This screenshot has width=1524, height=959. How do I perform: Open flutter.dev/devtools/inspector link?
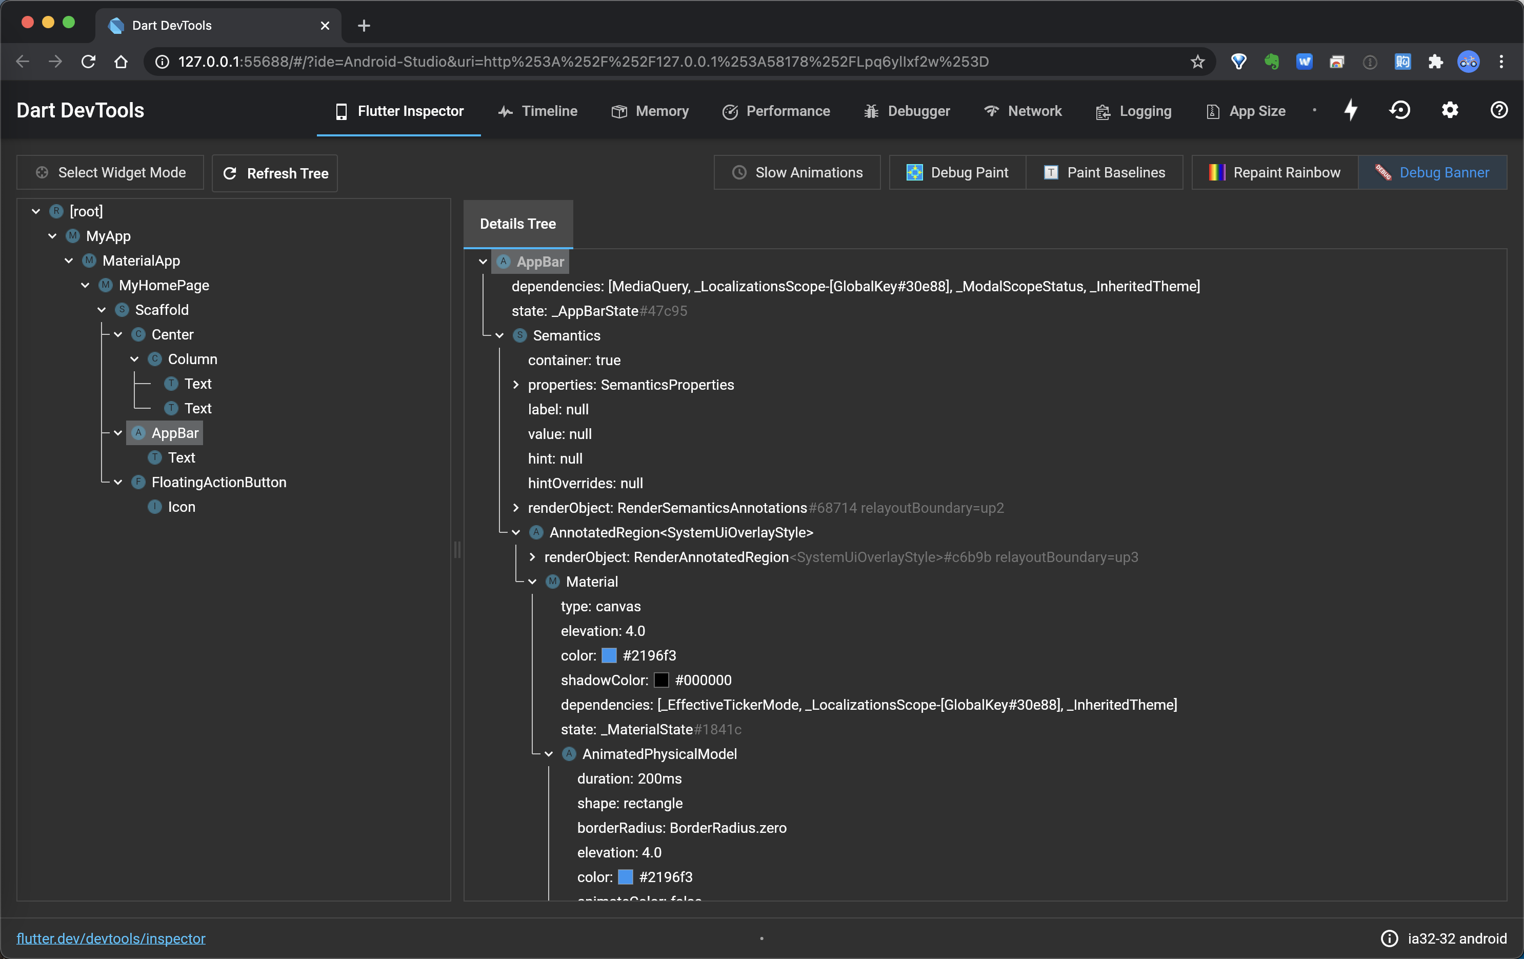[111, 938]
